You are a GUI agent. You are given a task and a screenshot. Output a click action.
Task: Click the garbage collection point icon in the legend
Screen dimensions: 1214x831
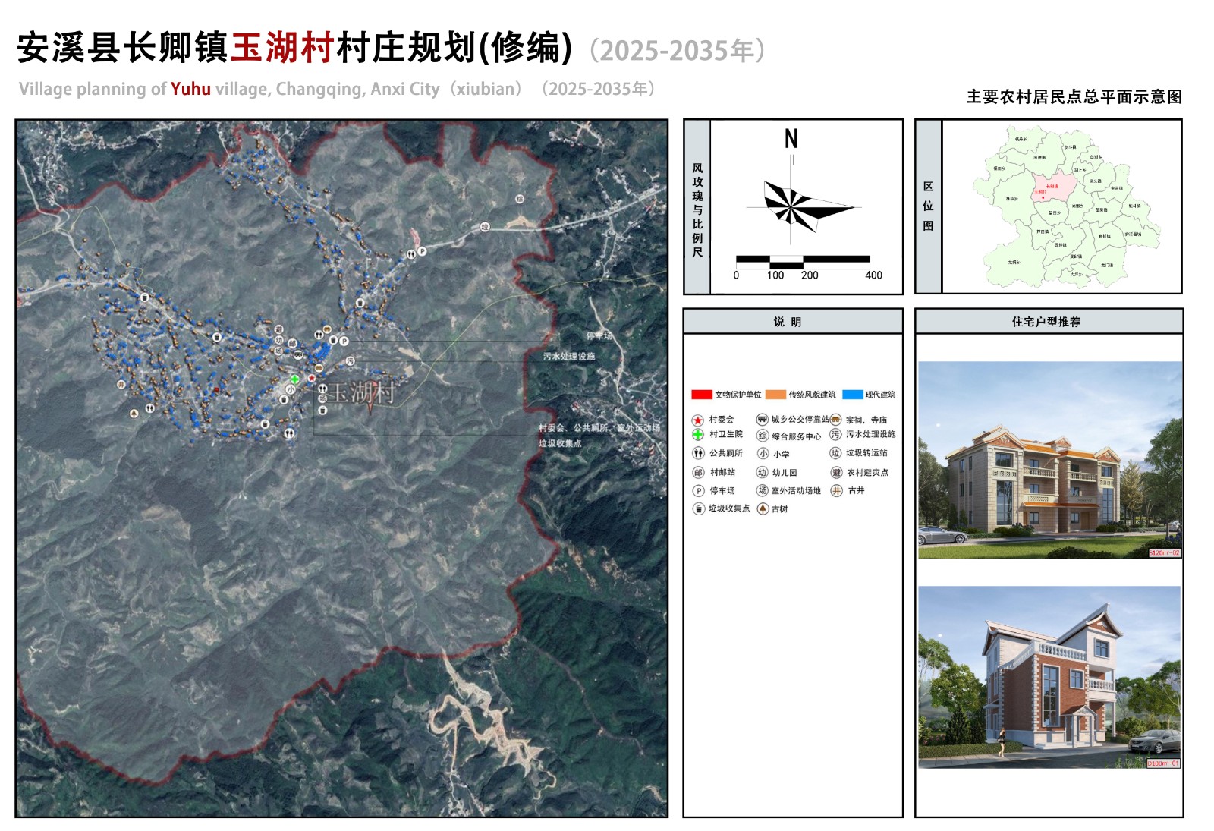(698, 508)
